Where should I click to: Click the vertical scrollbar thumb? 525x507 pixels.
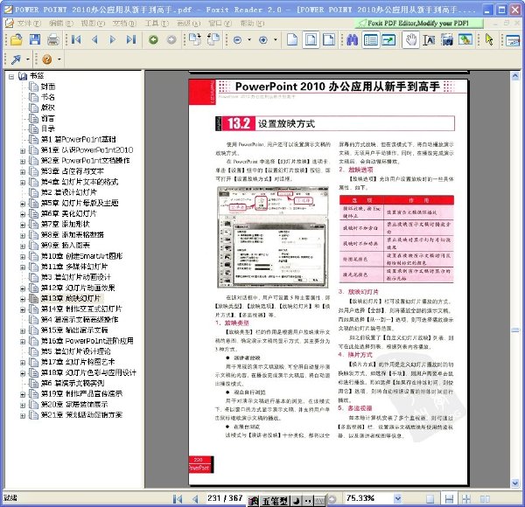tap(515, 330)
